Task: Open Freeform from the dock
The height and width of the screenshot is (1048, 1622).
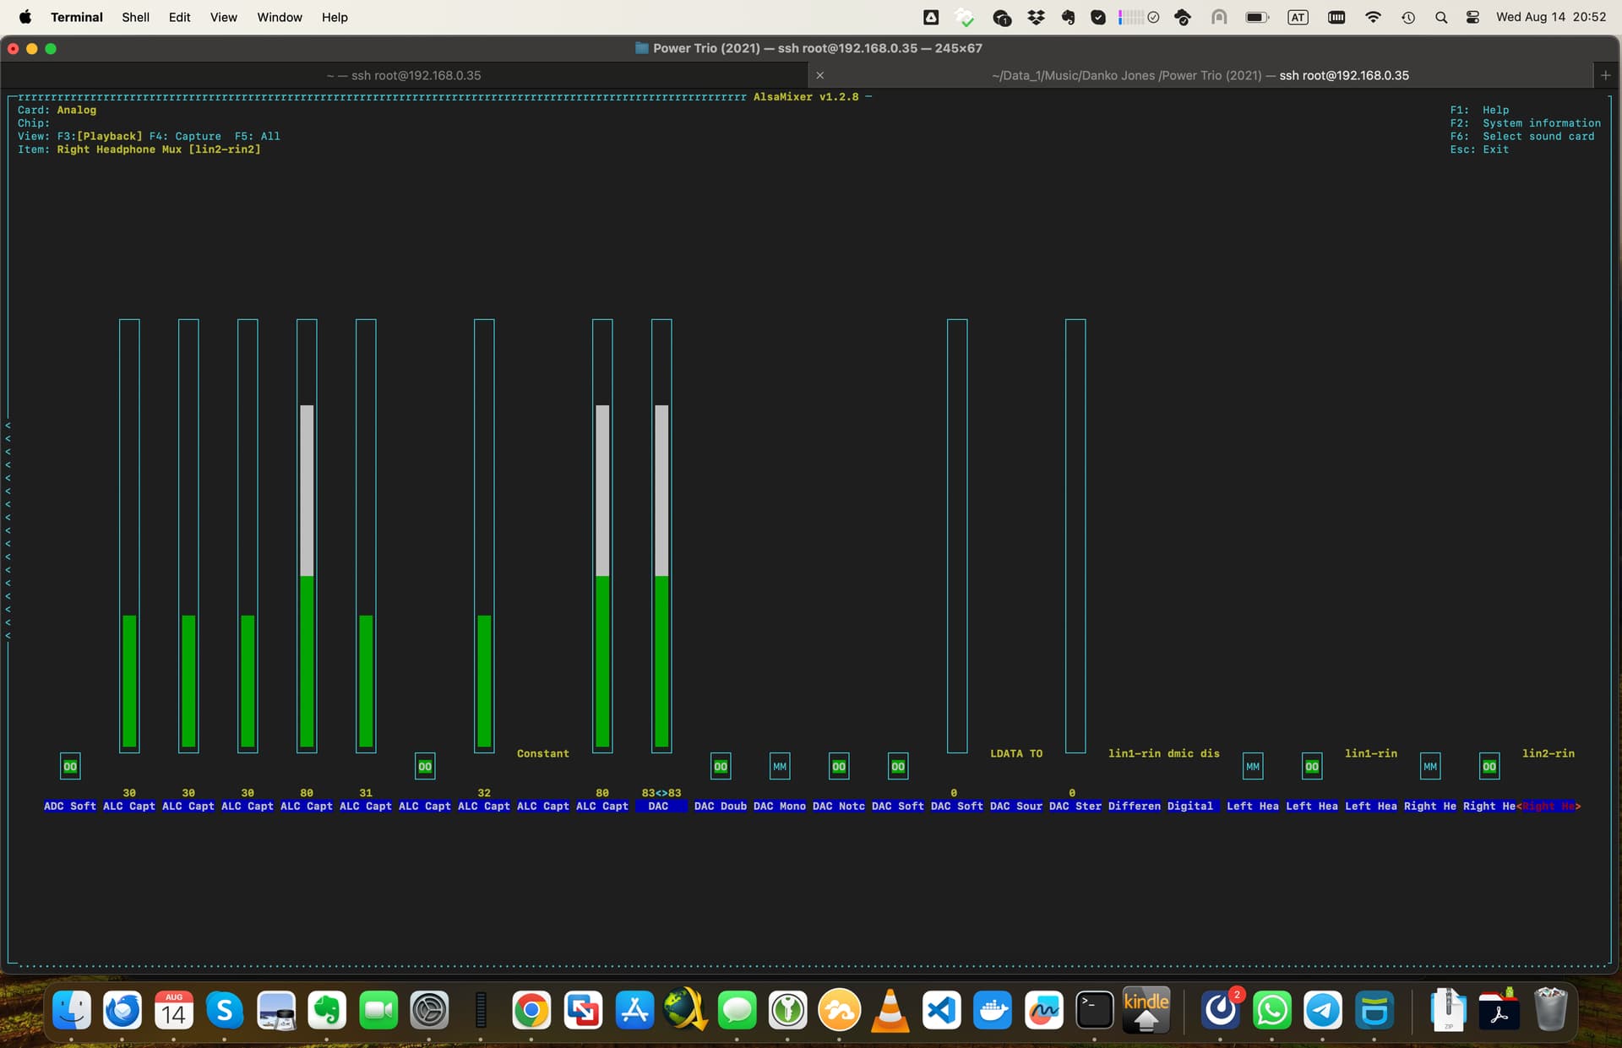Action: pyautogui.click(x=1044, y=1009)
